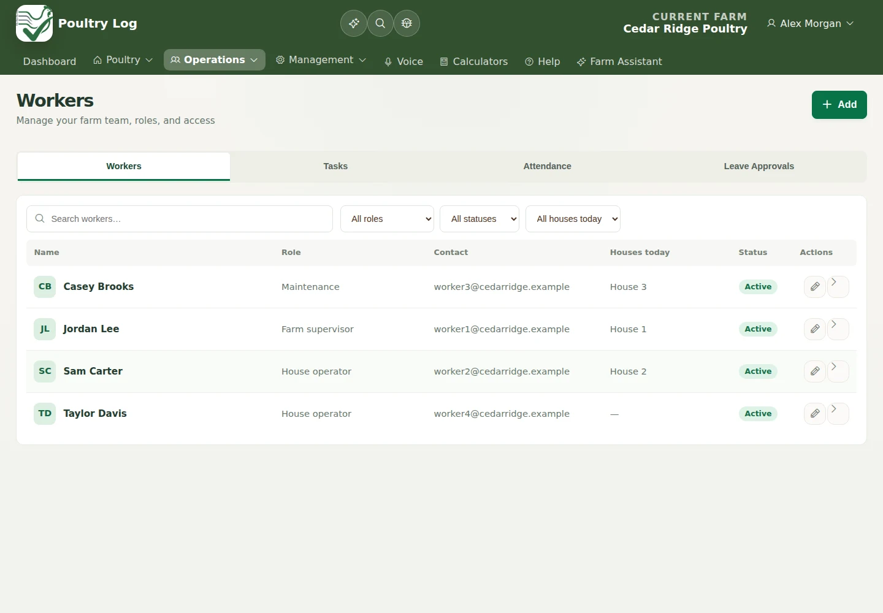
Task: Click the Poultry Log logo icon
Action: point(34,23)
